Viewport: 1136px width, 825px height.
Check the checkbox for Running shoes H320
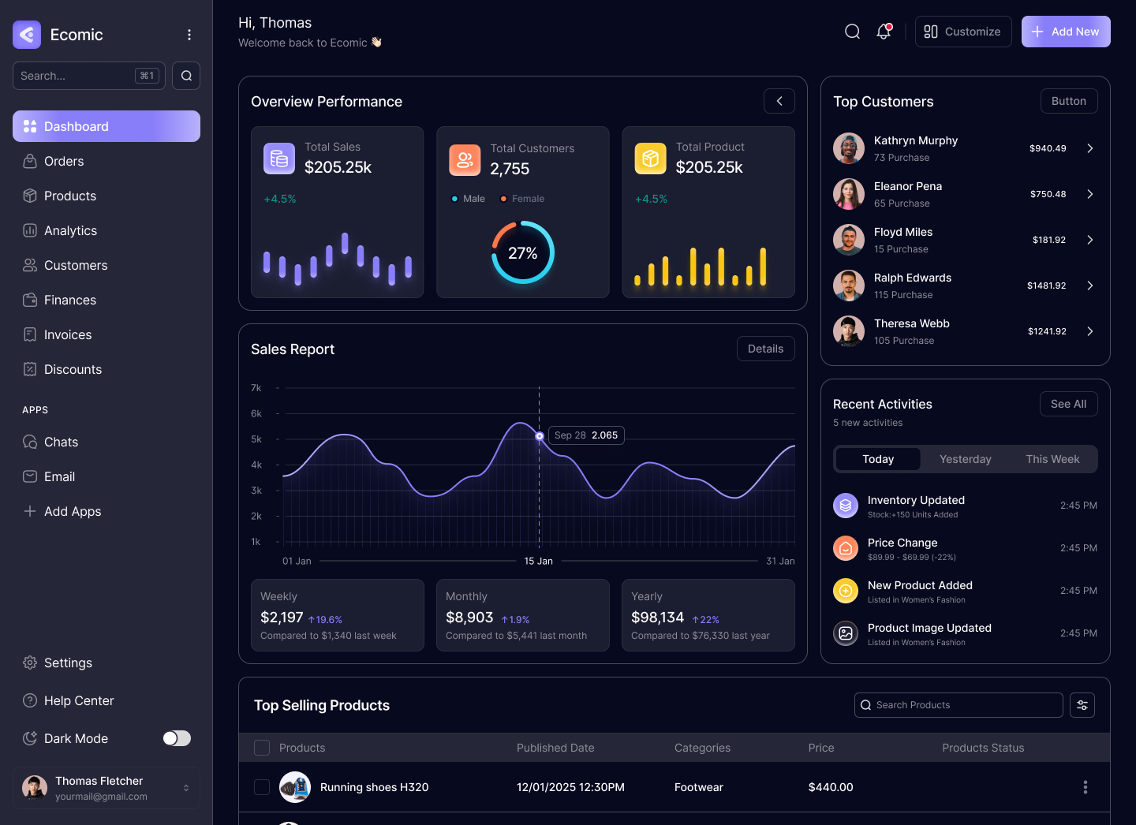[262, 786]
